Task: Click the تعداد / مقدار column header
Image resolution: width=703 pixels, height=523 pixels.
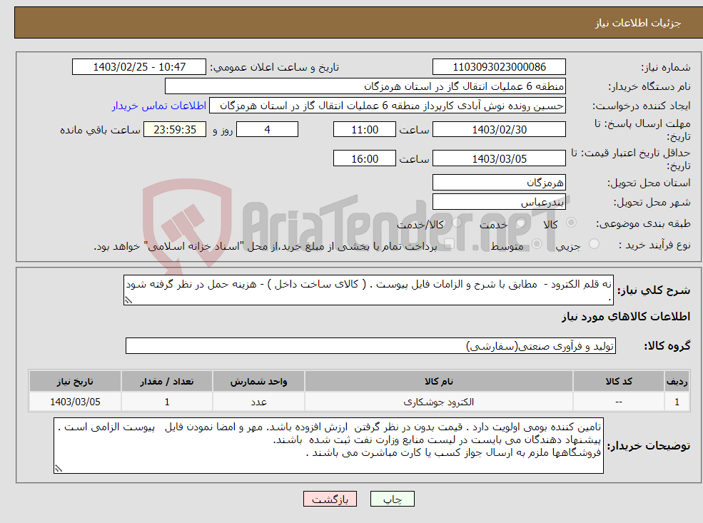Action: [x=167, y=382]
